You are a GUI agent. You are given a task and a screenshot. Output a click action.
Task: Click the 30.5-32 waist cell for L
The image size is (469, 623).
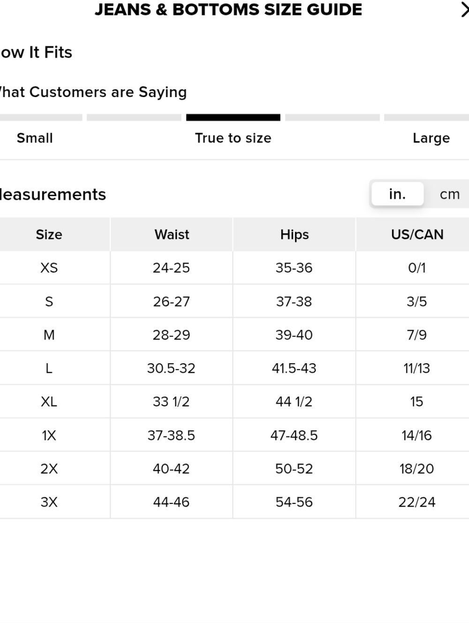tap(171, 368)
